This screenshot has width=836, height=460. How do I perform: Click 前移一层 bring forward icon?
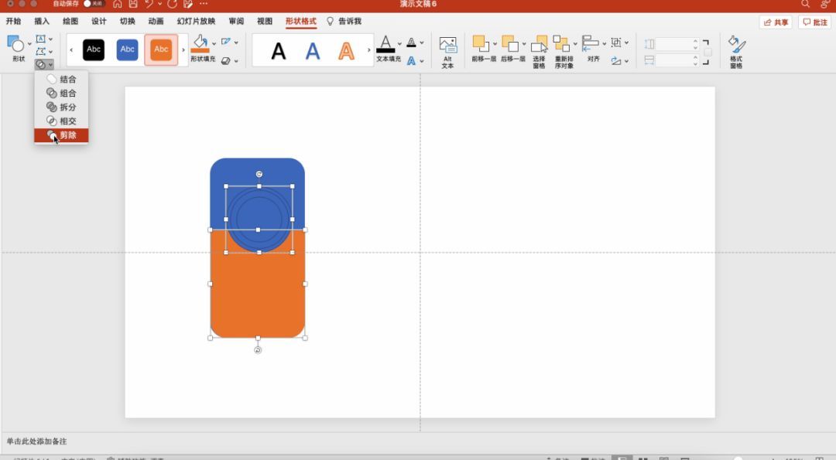[x=481, y=44]
